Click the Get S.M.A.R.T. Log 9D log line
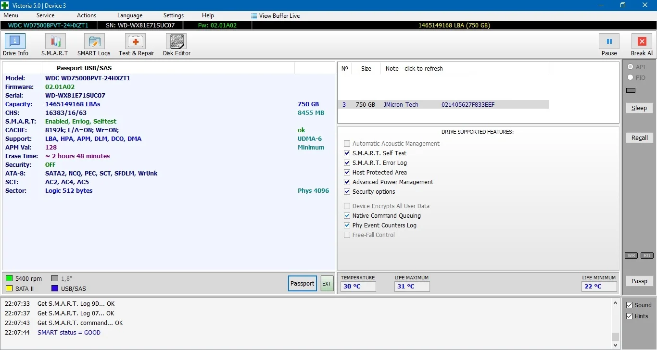Viewport: 657px width, 350px height. pos(76,304)
